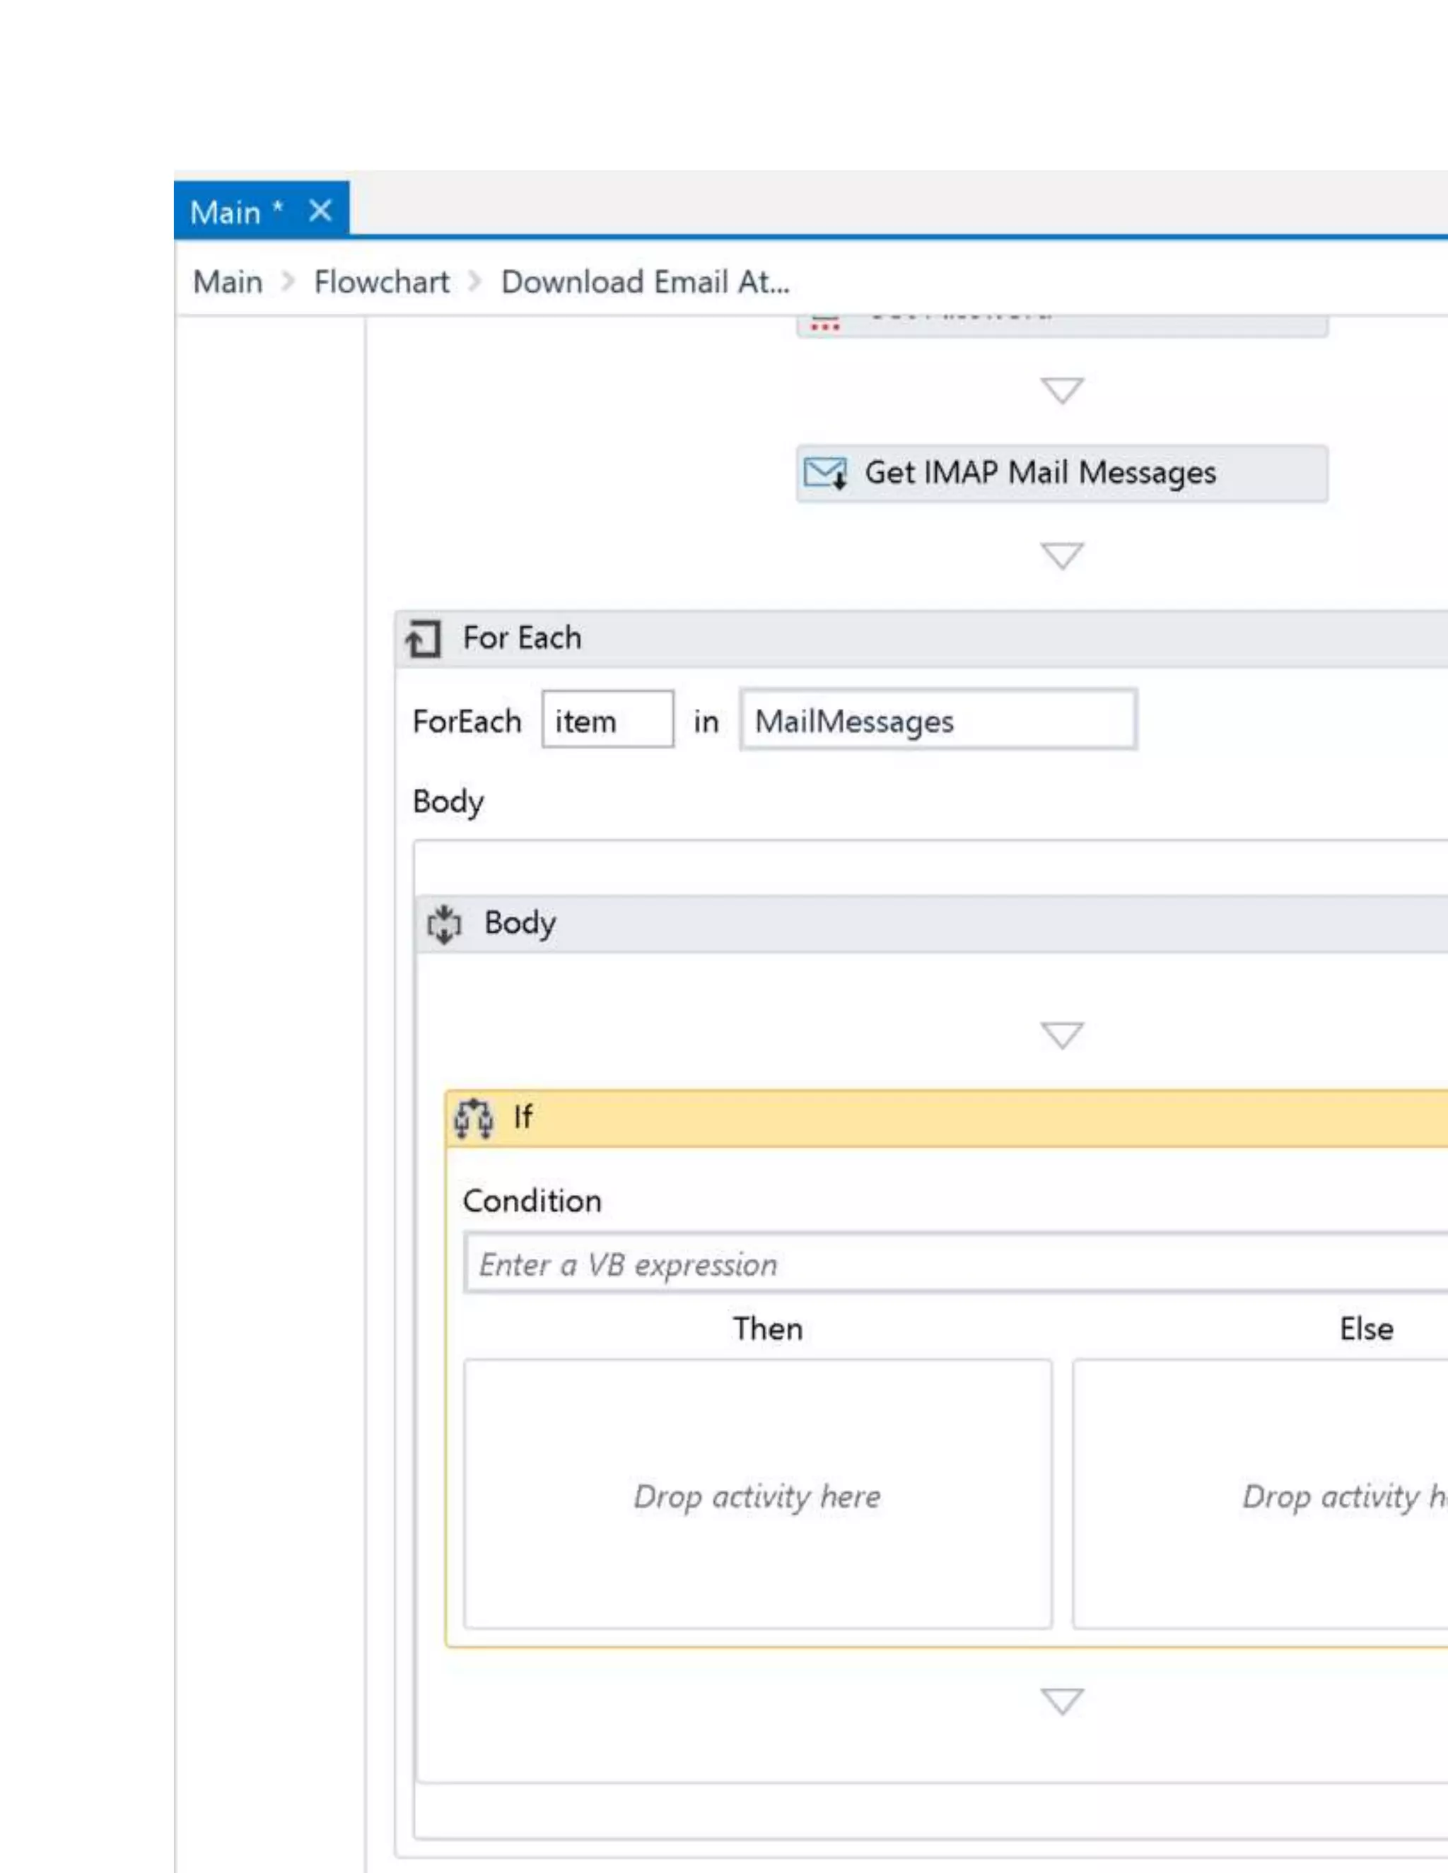Close the Main tab
This screenshot has width=1448, height=1873.
click(x=320, y=210)
